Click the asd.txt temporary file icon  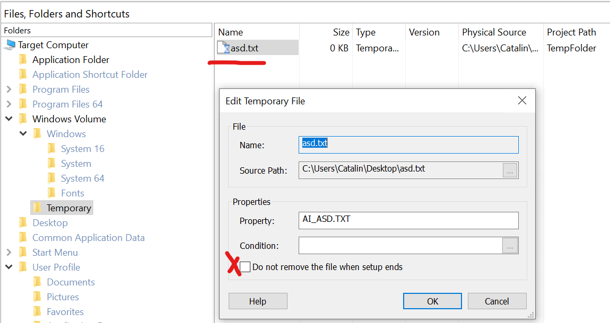(x=223, y=48)
